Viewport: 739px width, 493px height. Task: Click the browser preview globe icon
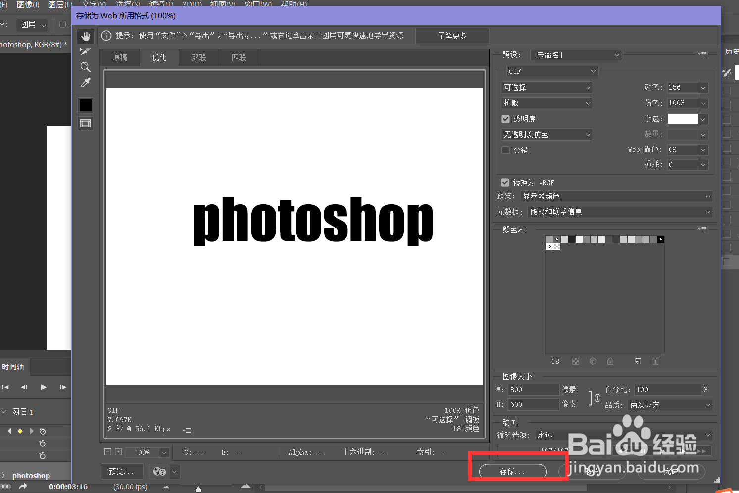point(159,472)
